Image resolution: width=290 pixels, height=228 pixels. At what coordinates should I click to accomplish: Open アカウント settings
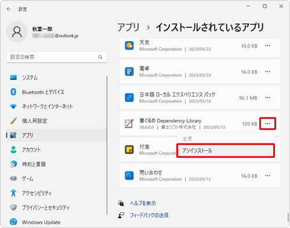tap(56, 150)
